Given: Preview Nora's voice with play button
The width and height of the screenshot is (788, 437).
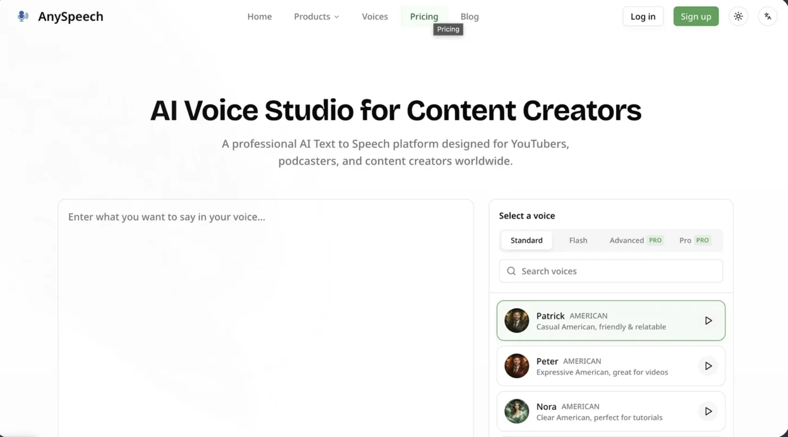Looking at the screenshot, I should [x=708, y=411].
